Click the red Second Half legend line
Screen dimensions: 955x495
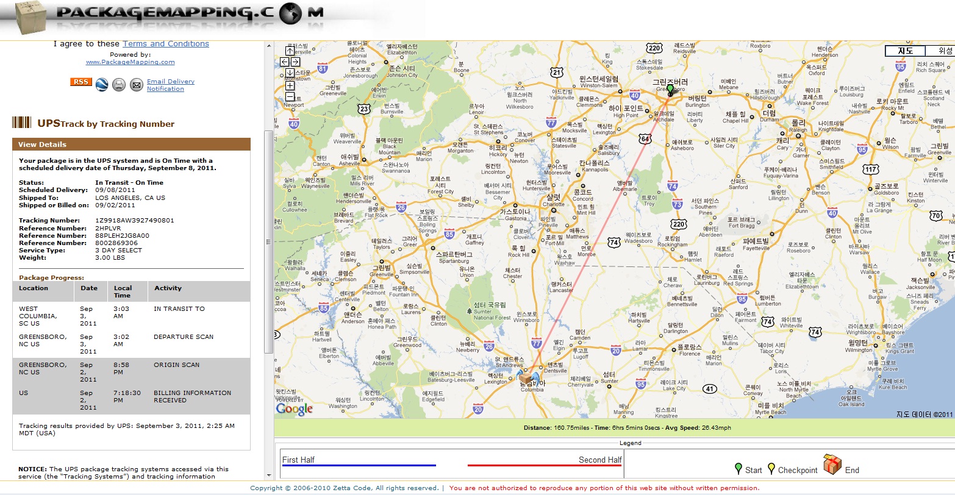[545, 466]
